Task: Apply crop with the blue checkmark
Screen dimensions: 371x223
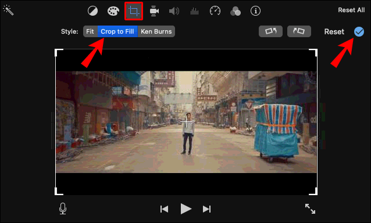Action: click(359, 32)
